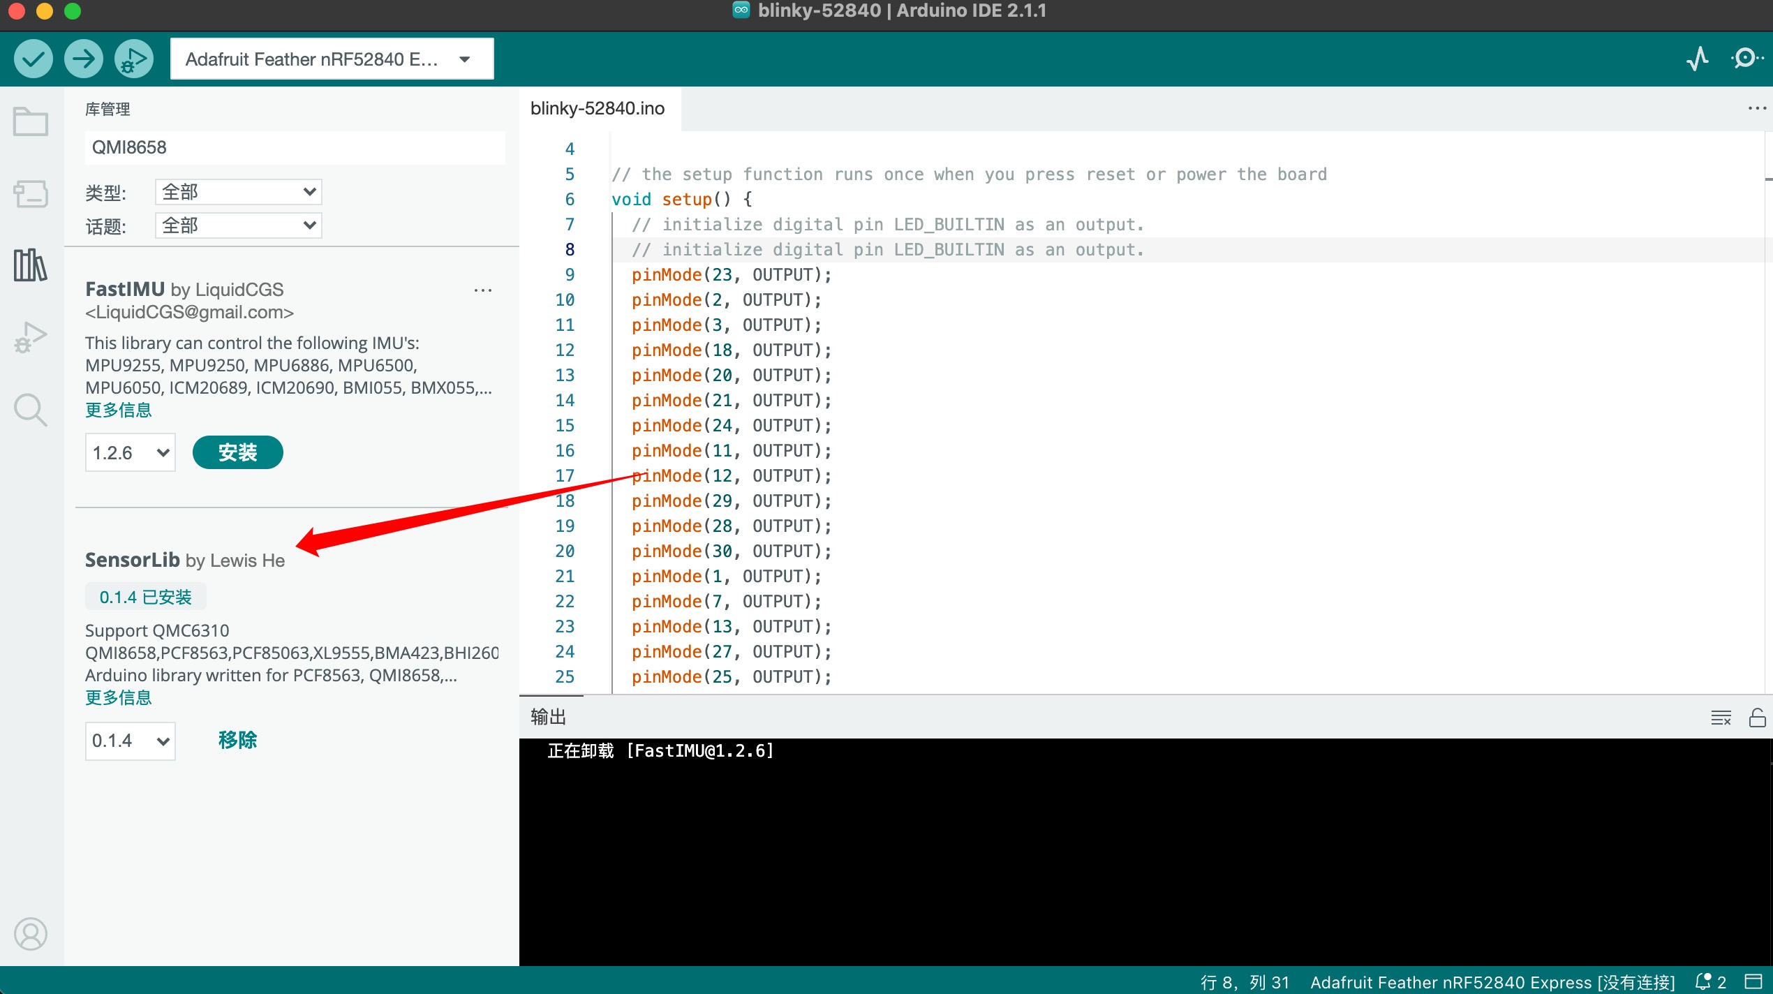
Task: Open the Debug sidebar panel
Action: pos(31,337)
